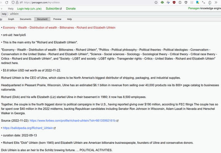Click the blue document extension icon
Image resolution: width=221 pixels, height=153 pixels.
coord(198,2)
